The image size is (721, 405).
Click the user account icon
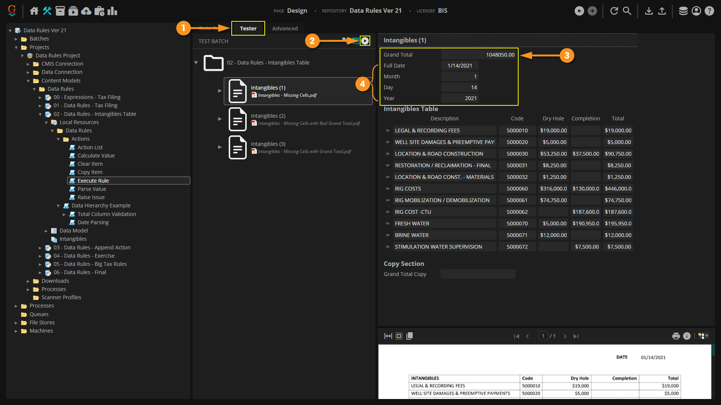696,11
